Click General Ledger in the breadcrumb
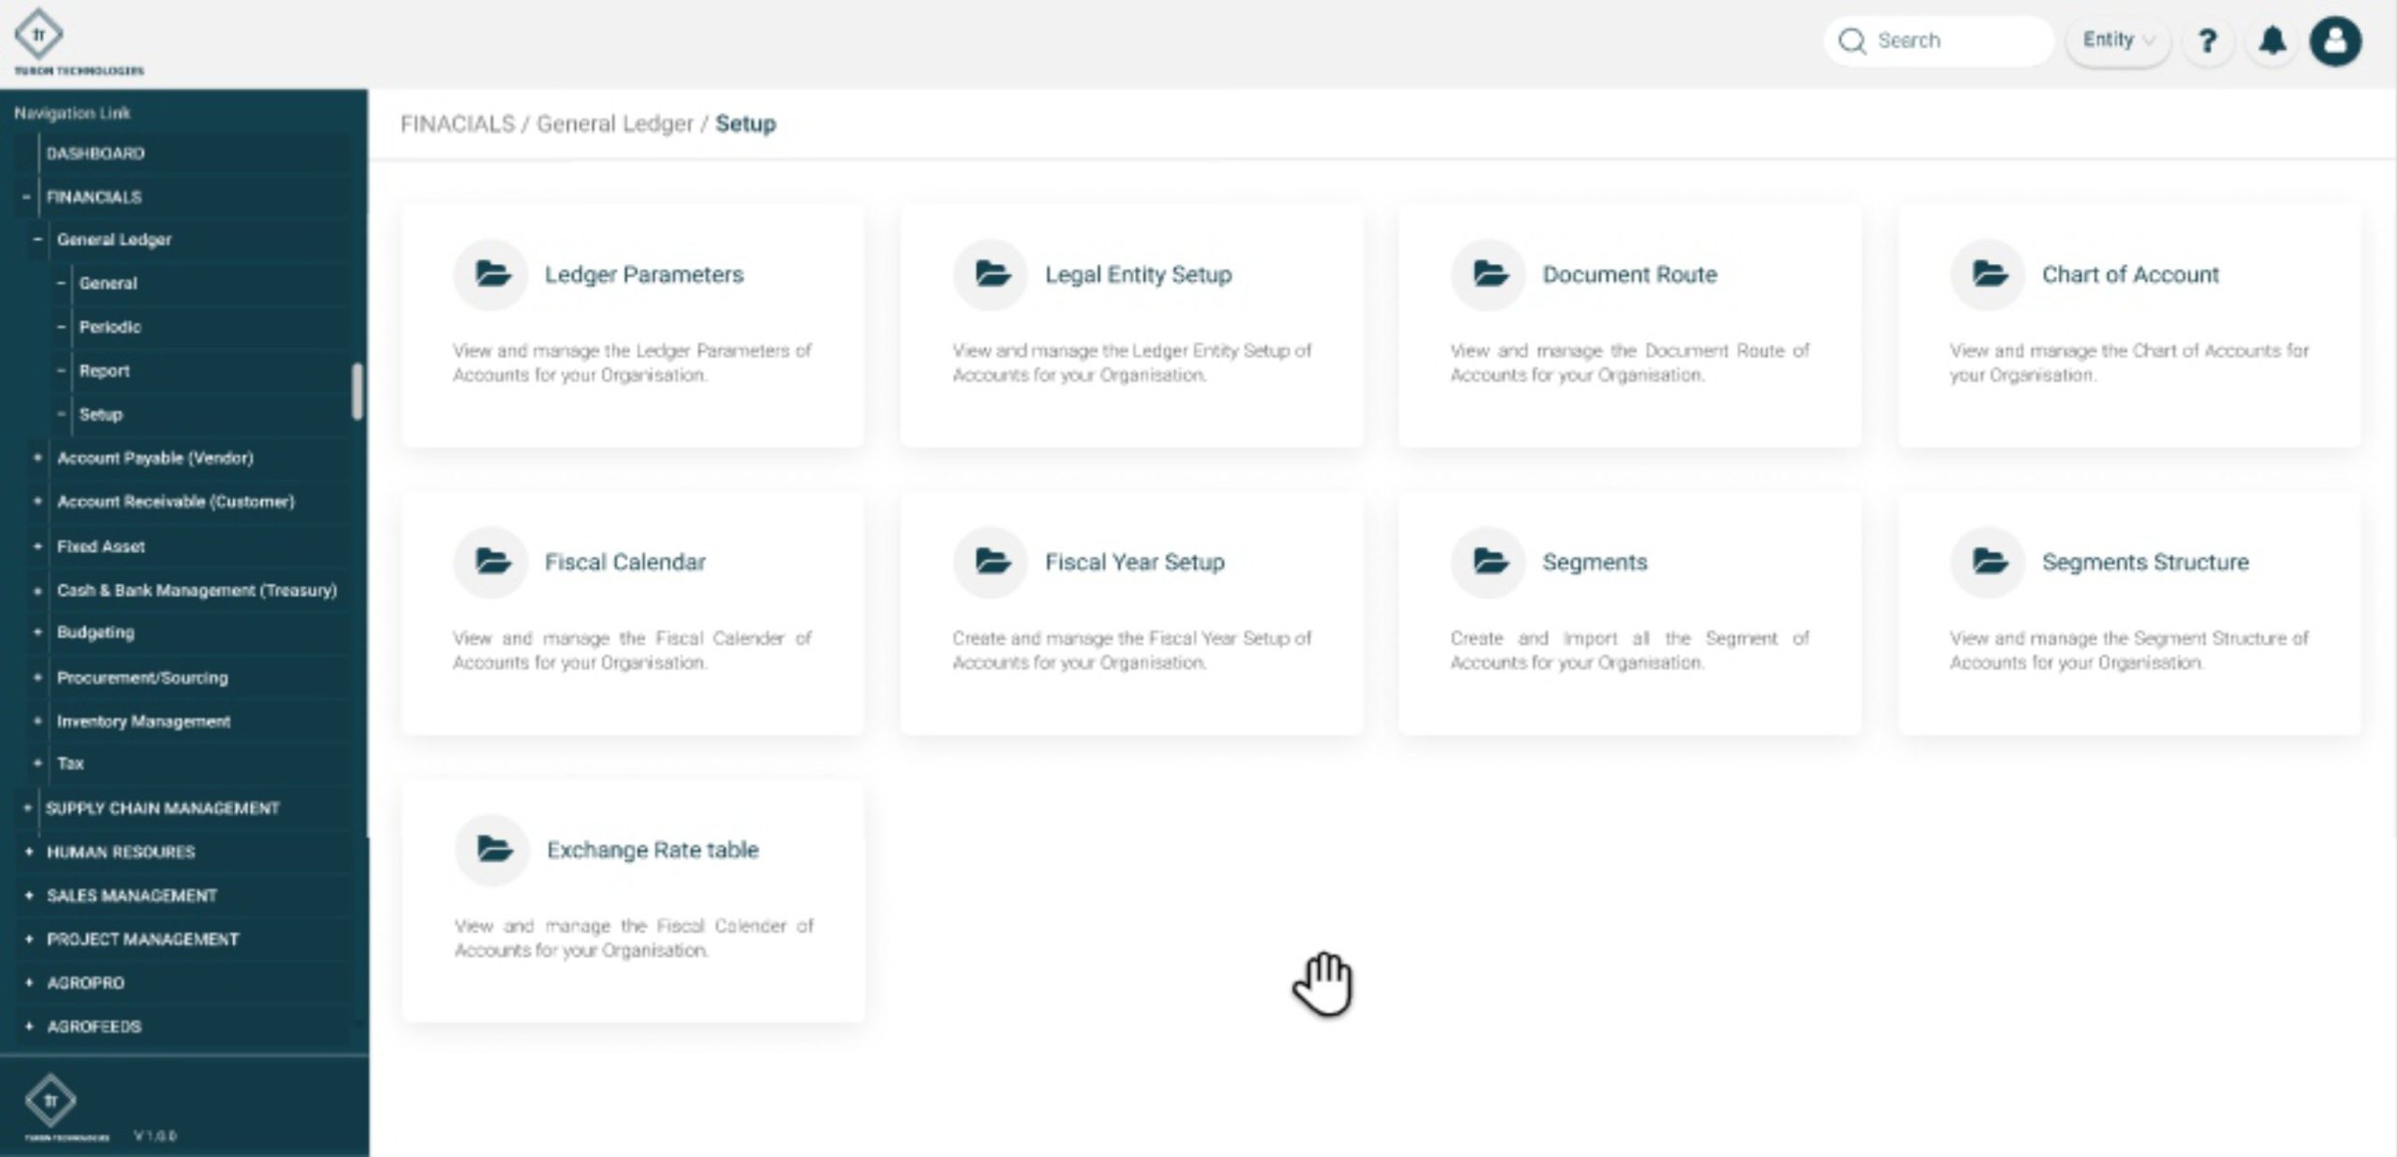 (x=614, y=124)
